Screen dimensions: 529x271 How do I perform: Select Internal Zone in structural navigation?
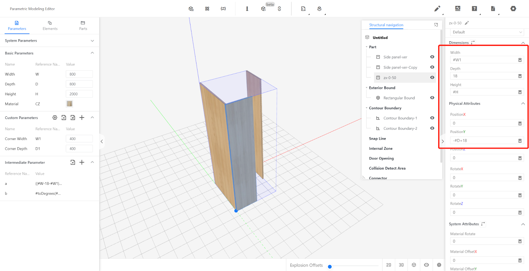point(381,149)
